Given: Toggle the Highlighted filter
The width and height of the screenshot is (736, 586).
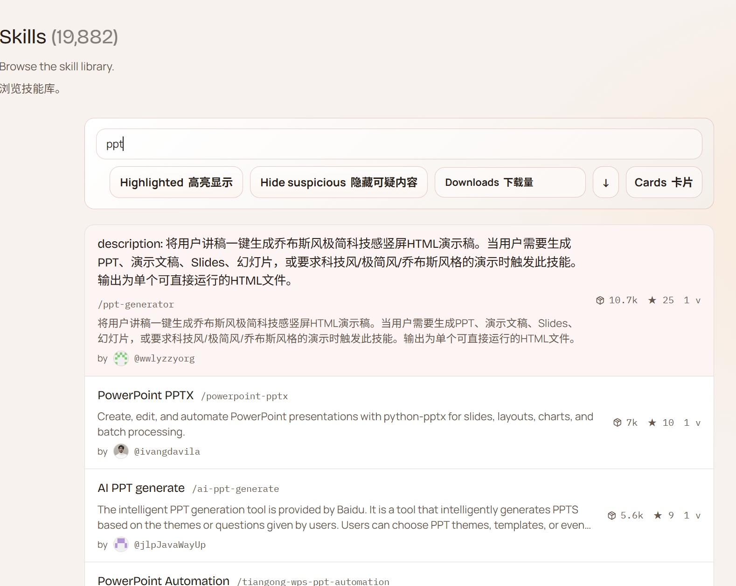Looking at the screenshot, I should (x=176, y=183).
